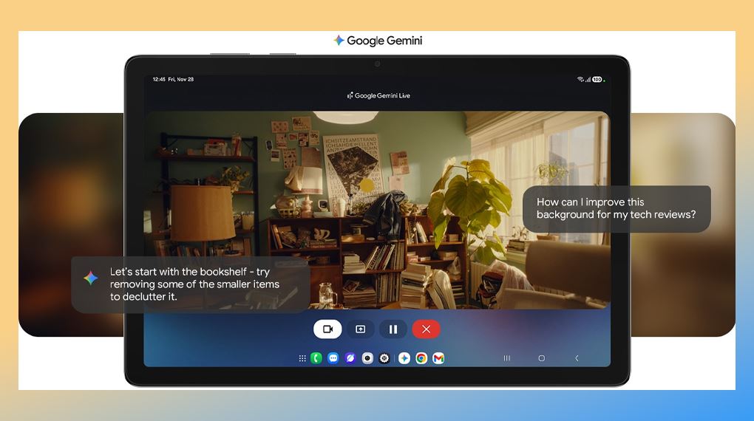Pause the Gemini Live session
Image resolution: width=754 pixels, height=421 pixels.
pos(393,329)
